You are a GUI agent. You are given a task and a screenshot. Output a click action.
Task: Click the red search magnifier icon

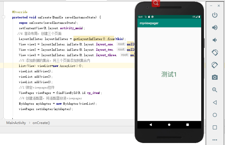click(x=156, y=3)
